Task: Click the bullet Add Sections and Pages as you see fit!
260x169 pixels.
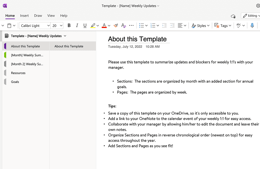Action: coord(140,146)
